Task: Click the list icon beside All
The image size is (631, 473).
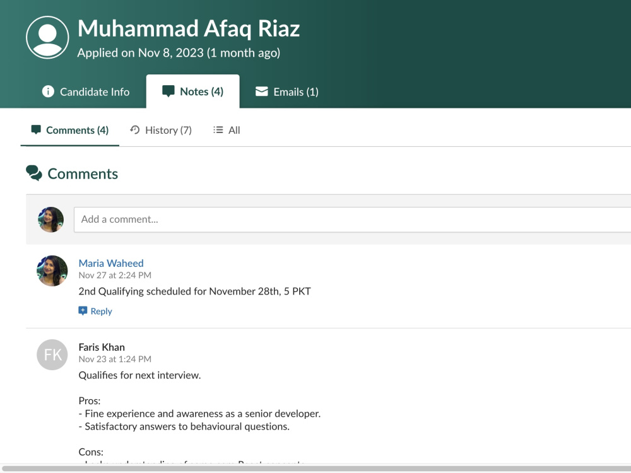Action: tap(218, 130)
